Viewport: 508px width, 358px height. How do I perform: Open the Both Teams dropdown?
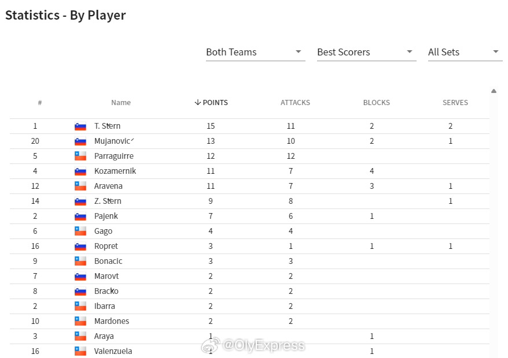pos(256,53)
